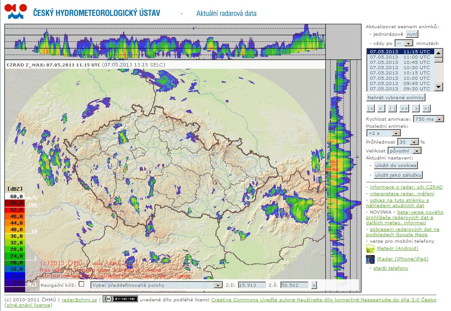
Task: Select the 10:30 UTC snapshot in list
Action: pyautogui.click(x=400, y=67)
